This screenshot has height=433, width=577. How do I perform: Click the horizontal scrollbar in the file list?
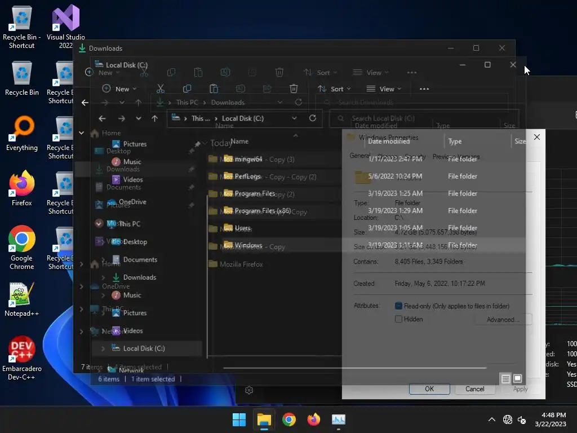(354, 368)
